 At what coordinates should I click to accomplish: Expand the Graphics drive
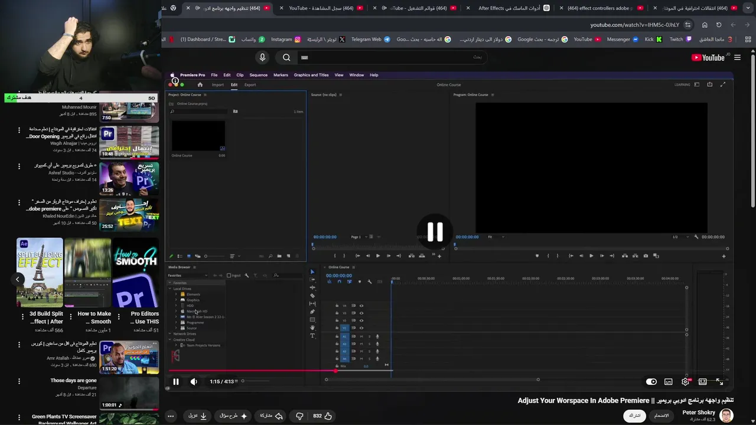click(176, 300)
